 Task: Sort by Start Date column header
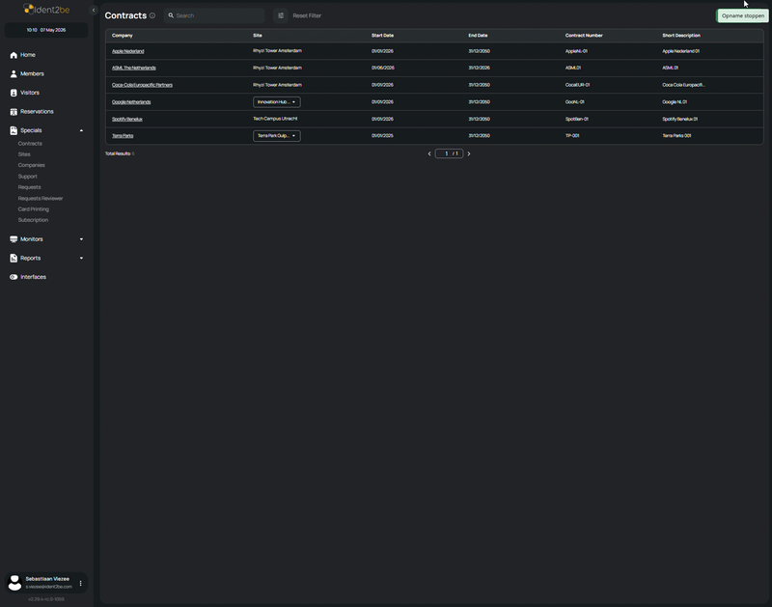(382, 36)
